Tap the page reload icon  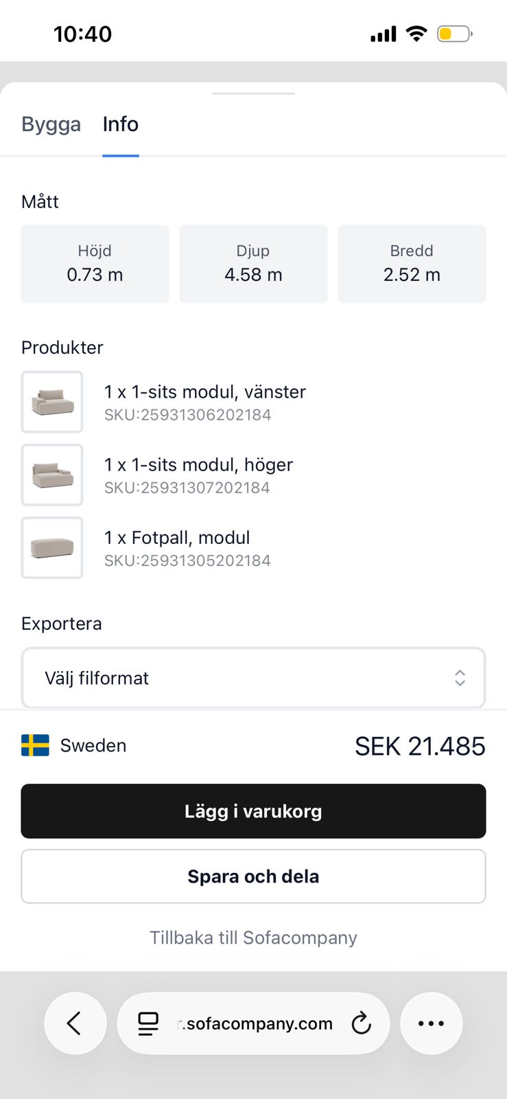click(362, 1023)
